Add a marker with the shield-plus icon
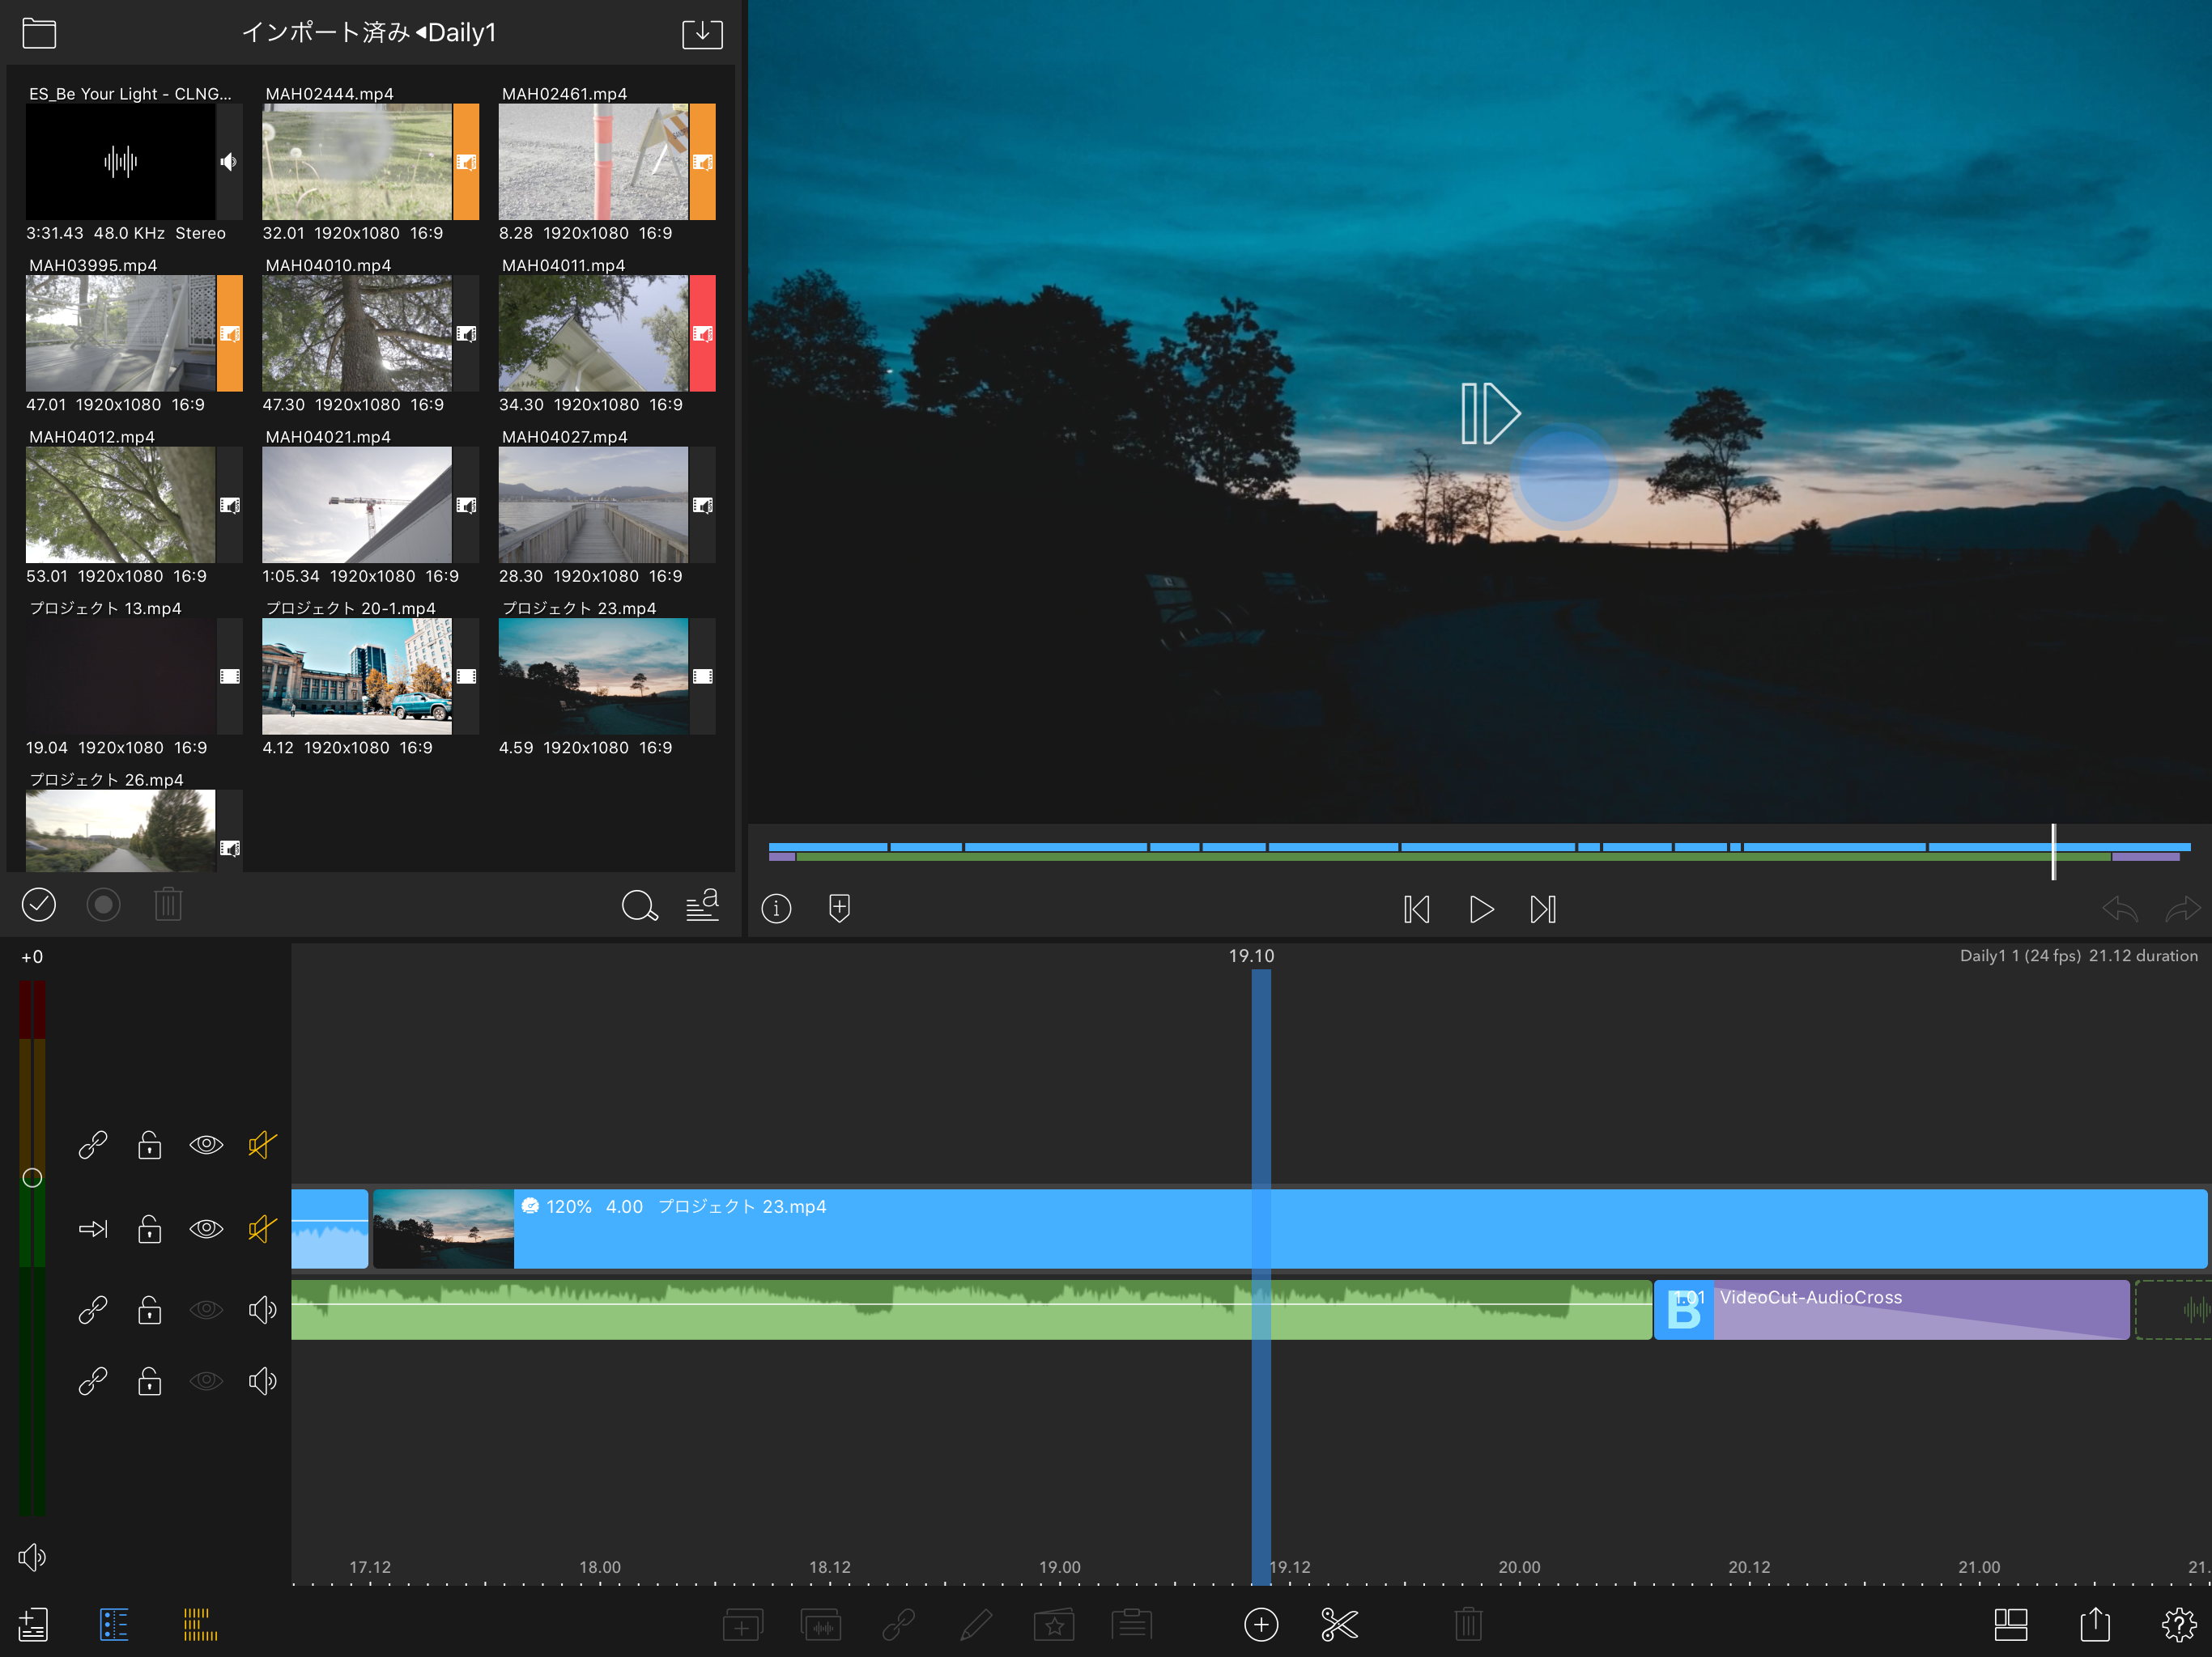 point(840,909)
